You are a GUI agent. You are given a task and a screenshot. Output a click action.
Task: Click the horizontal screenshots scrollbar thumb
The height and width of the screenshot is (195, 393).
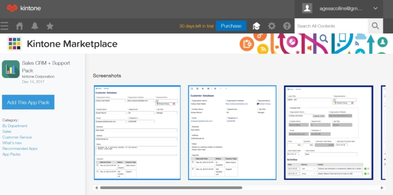(x=171, y=188)
